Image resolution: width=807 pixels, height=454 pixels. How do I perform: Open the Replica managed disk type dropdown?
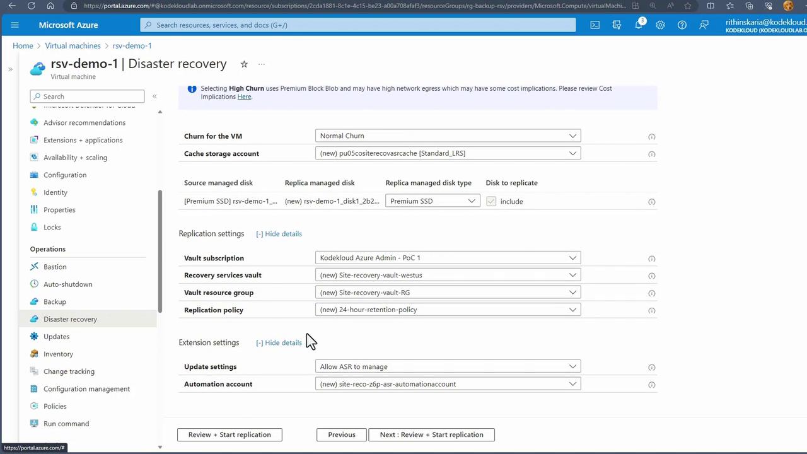pyautogui.click(x=433, y=201)
